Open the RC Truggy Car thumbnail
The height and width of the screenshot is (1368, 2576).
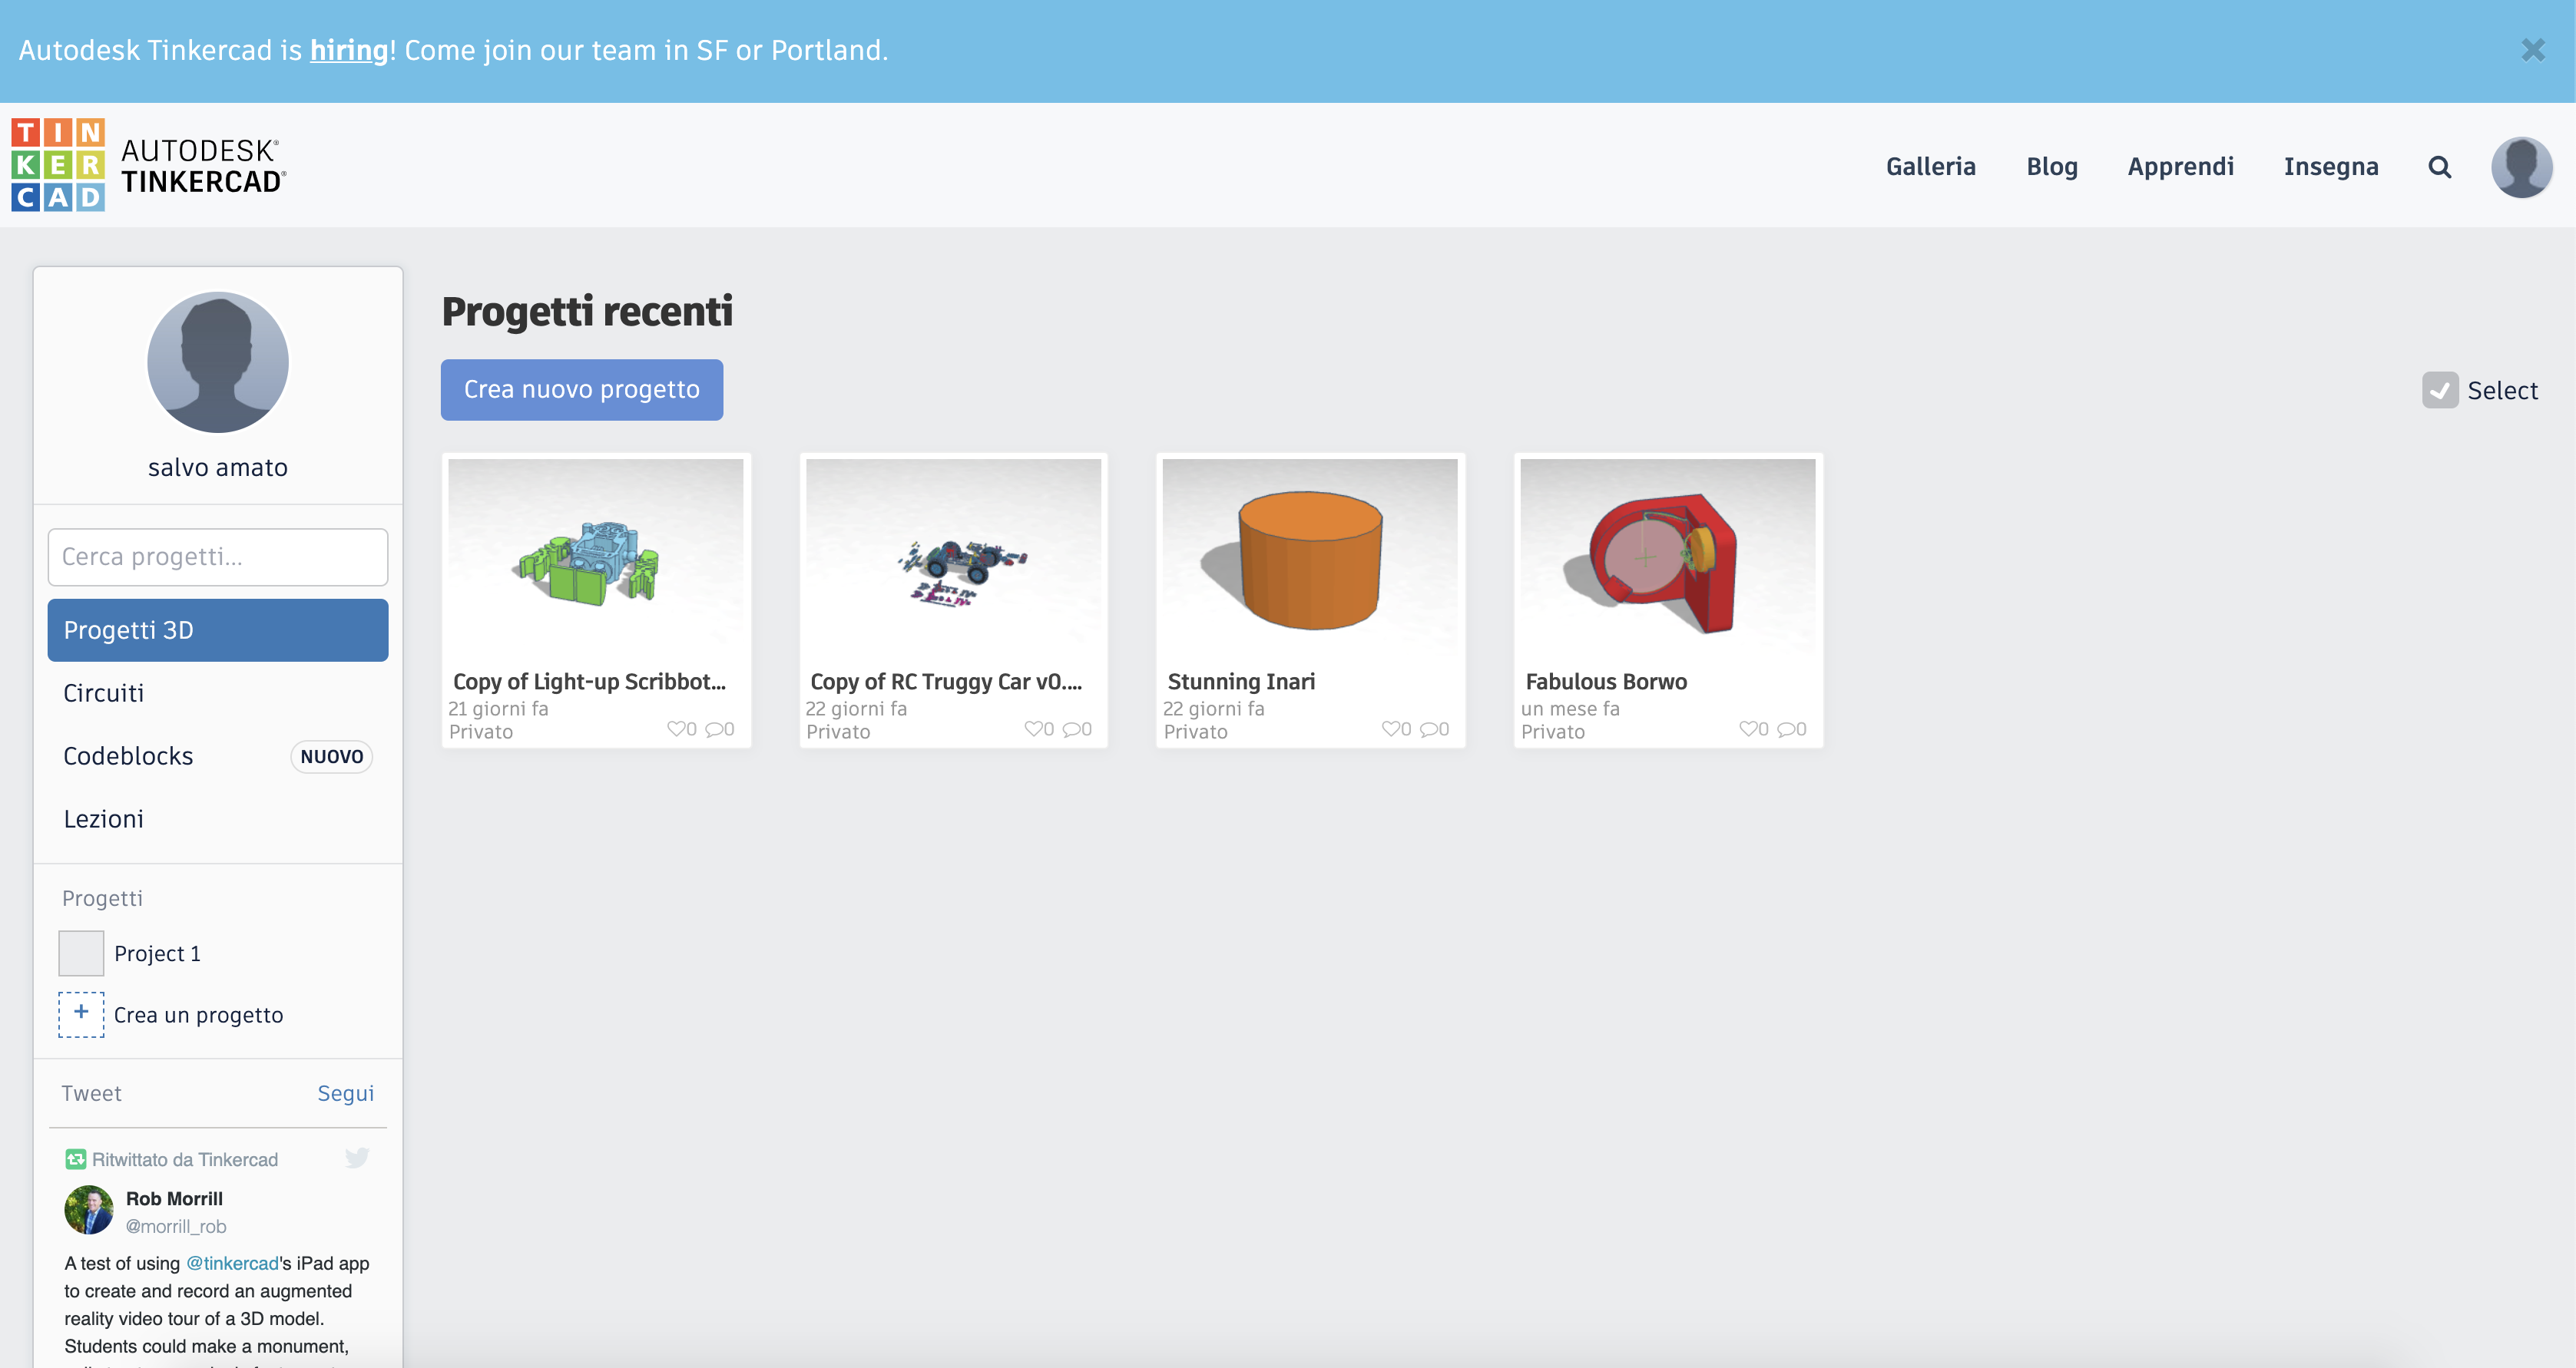point(953,556)
